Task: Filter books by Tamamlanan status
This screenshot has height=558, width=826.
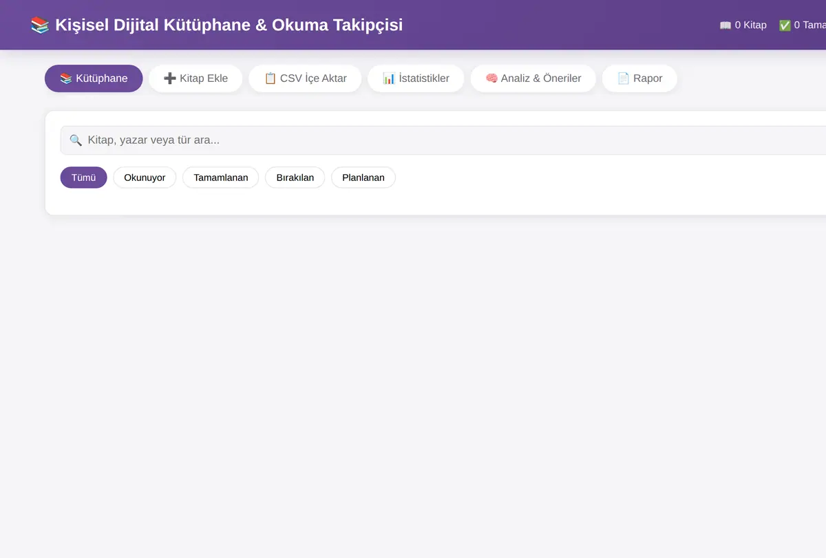Action: point(220,178)
